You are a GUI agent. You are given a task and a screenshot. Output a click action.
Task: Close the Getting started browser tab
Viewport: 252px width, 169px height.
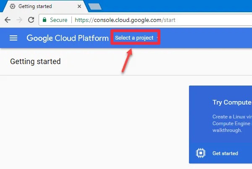(x=79, y=6)
